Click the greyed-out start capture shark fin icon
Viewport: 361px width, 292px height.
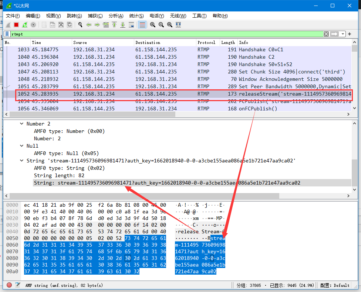pos(8,25)
